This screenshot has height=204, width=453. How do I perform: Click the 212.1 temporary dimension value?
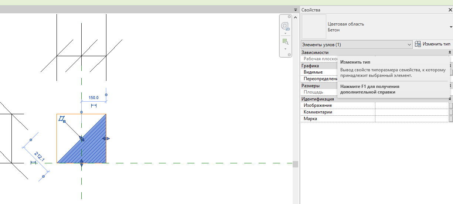tap(40, 157)
